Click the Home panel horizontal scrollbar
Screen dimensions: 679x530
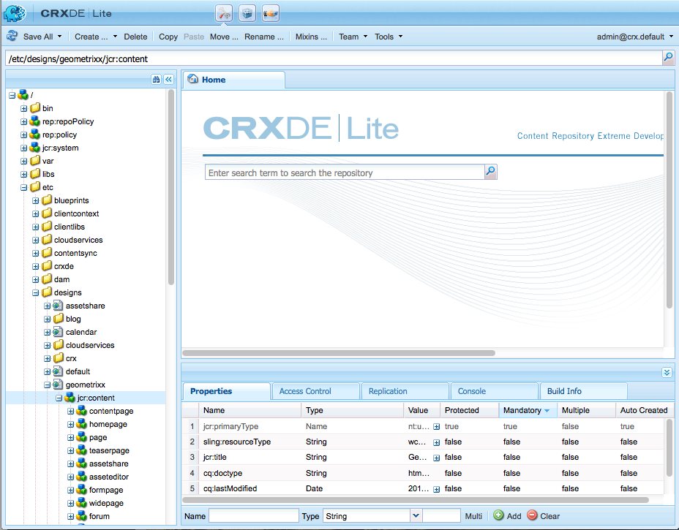339,353
